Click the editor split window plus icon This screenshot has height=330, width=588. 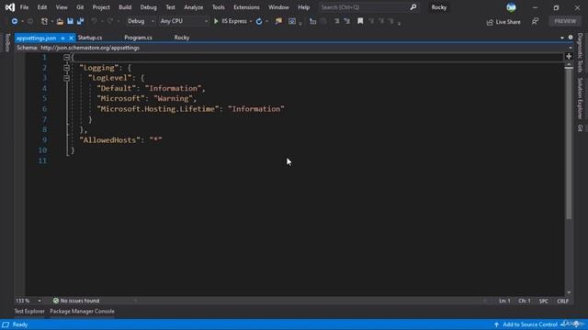(569, 56)
